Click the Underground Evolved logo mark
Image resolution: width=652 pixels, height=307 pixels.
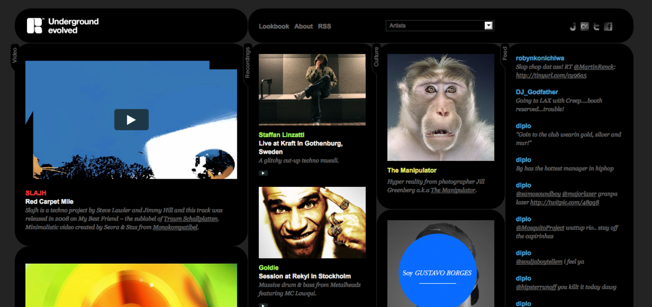pos(34,25)
